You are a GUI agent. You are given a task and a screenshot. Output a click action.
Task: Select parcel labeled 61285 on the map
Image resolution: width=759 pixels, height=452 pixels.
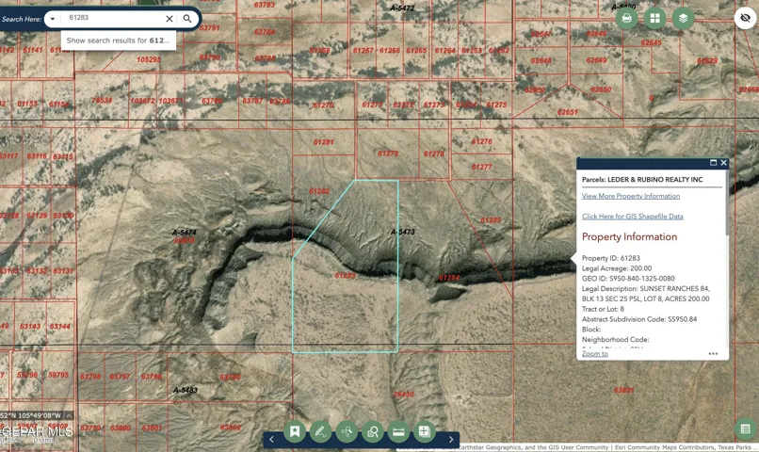click(491, 220)
